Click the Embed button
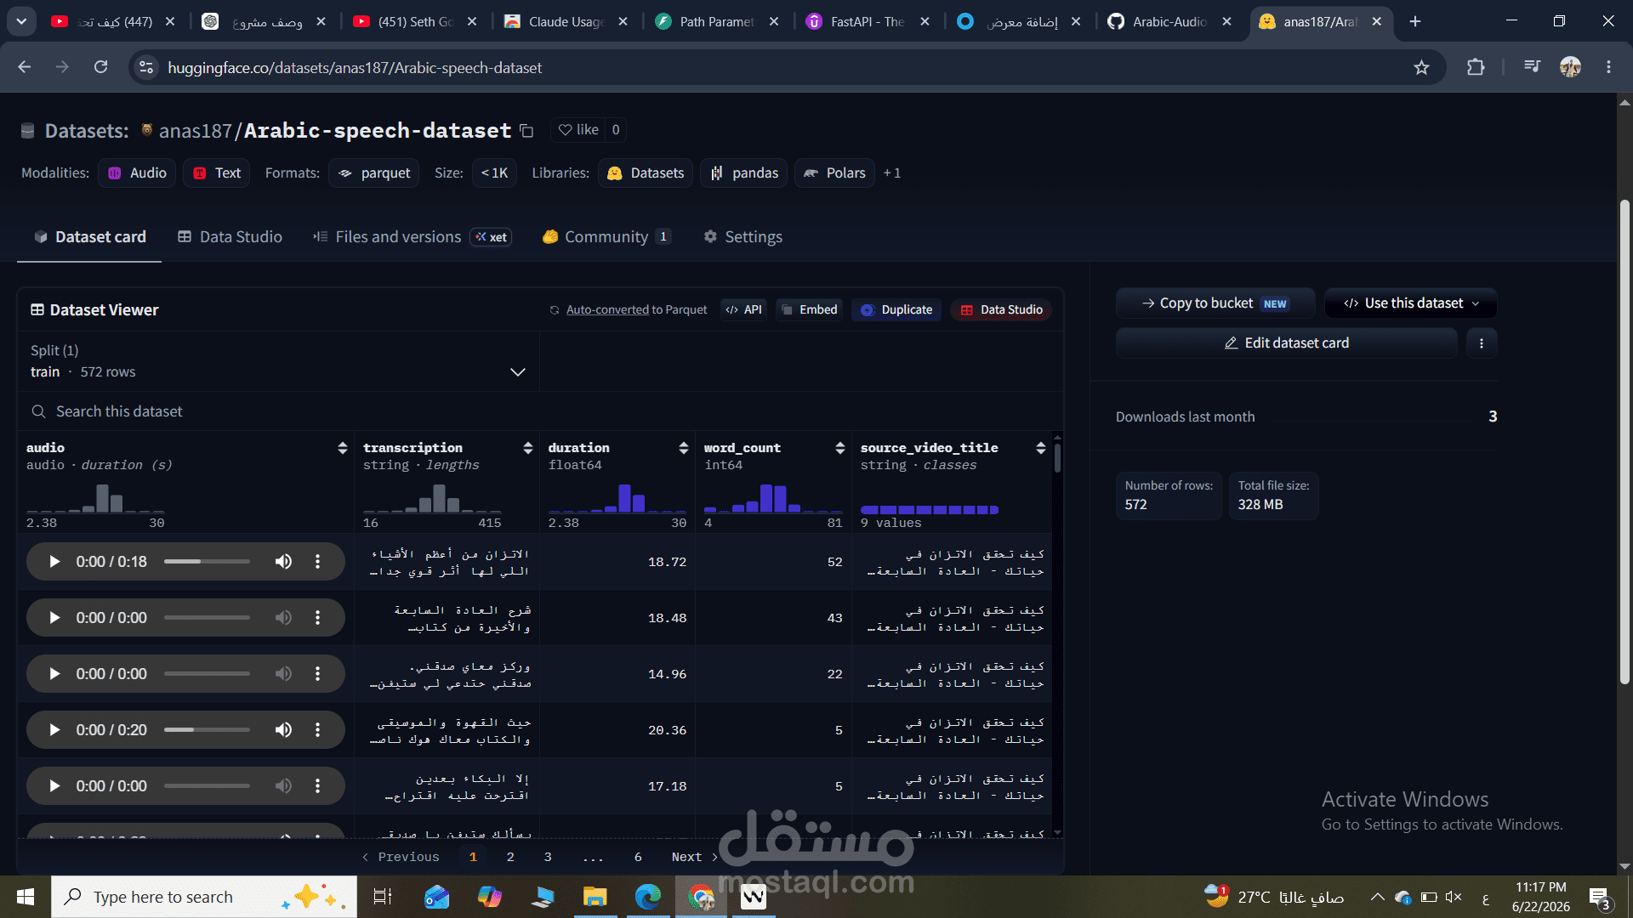This screenshot has height=918, width=1633. 809,310
